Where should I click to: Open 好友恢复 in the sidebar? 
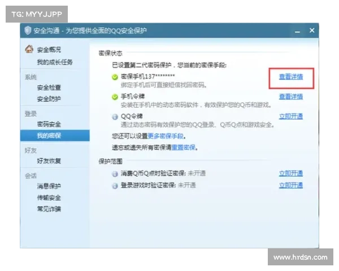click(49, 161)
